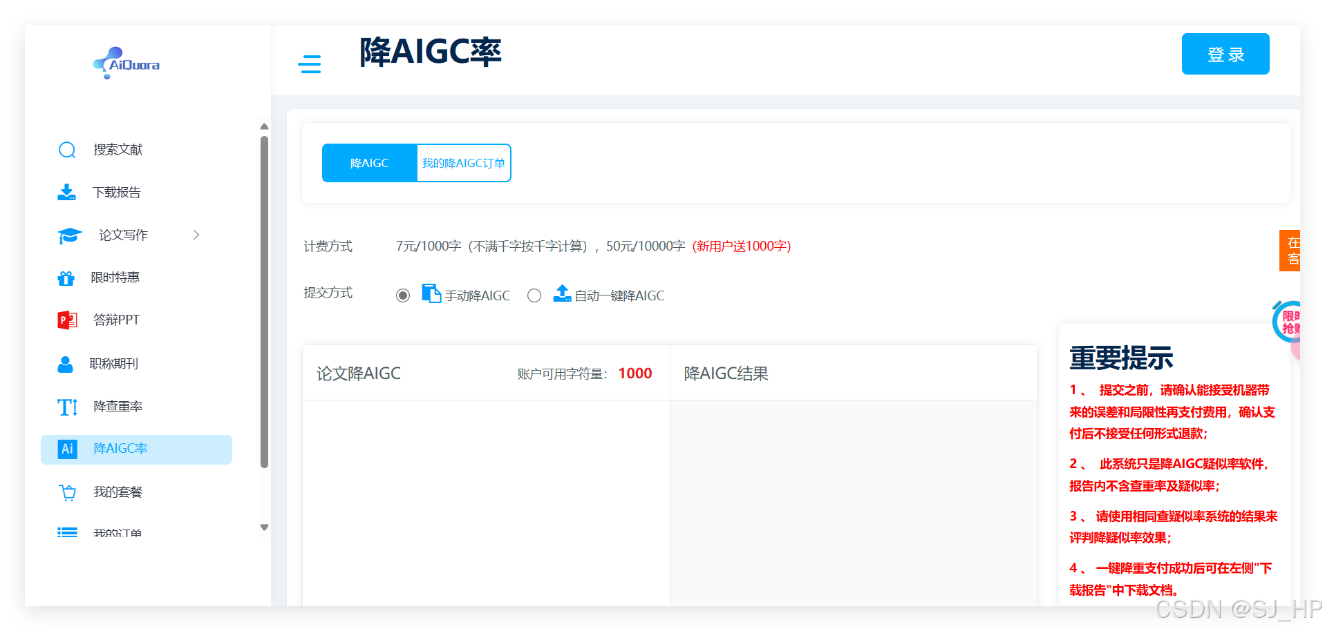Expand the 论文写作 submenu chevron
The width and height of the screenshot is (1325, 631).
click(x=196, y=235)
